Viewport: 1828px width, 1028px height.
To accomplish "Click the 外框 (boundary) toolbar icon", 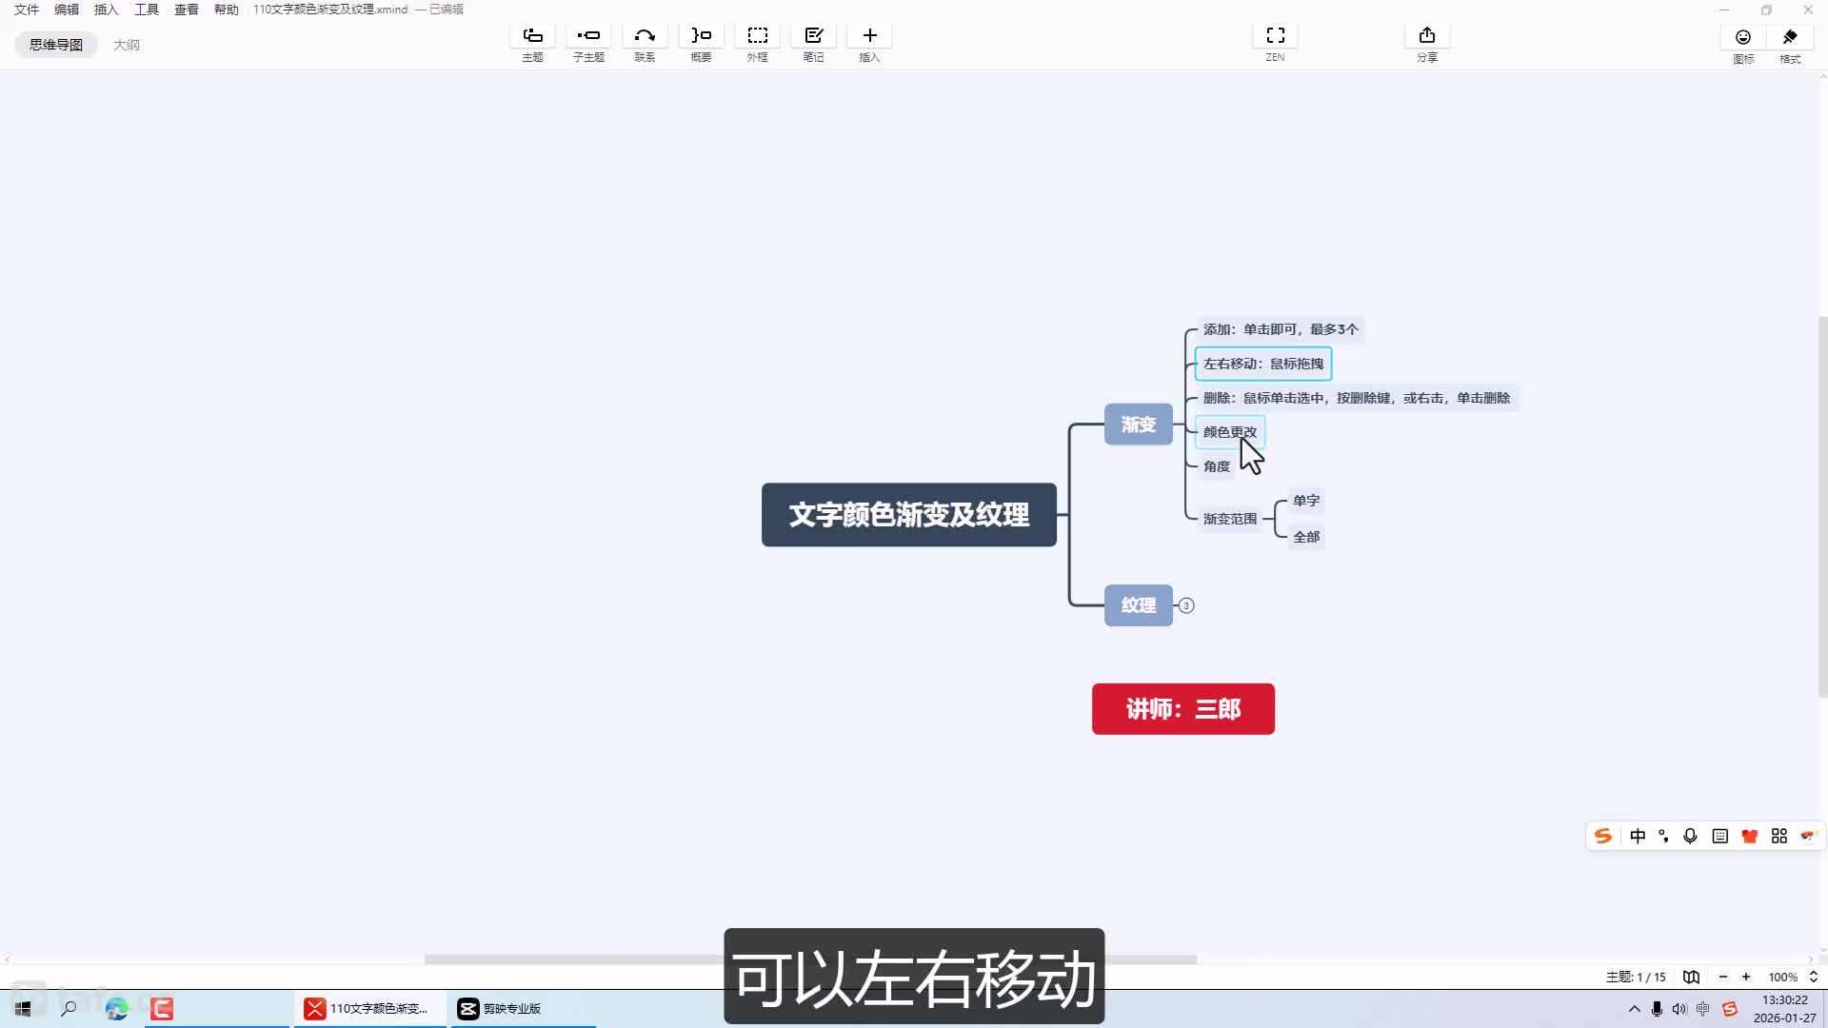I will [757, 36].
